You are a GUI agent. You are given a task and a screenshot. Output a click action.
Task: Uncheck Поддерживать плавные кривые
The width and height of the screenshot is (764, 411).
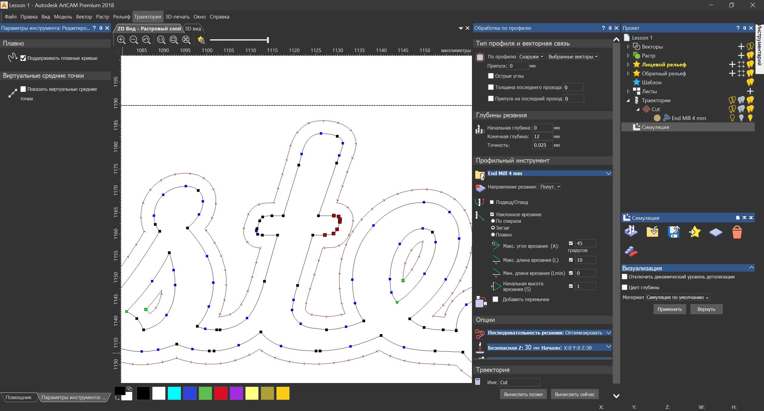(x=23, y=58)
